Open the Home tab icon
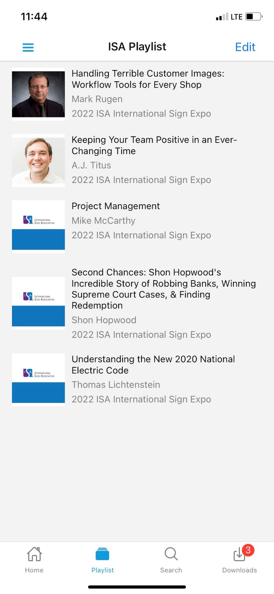 click(x=34, y=554)
